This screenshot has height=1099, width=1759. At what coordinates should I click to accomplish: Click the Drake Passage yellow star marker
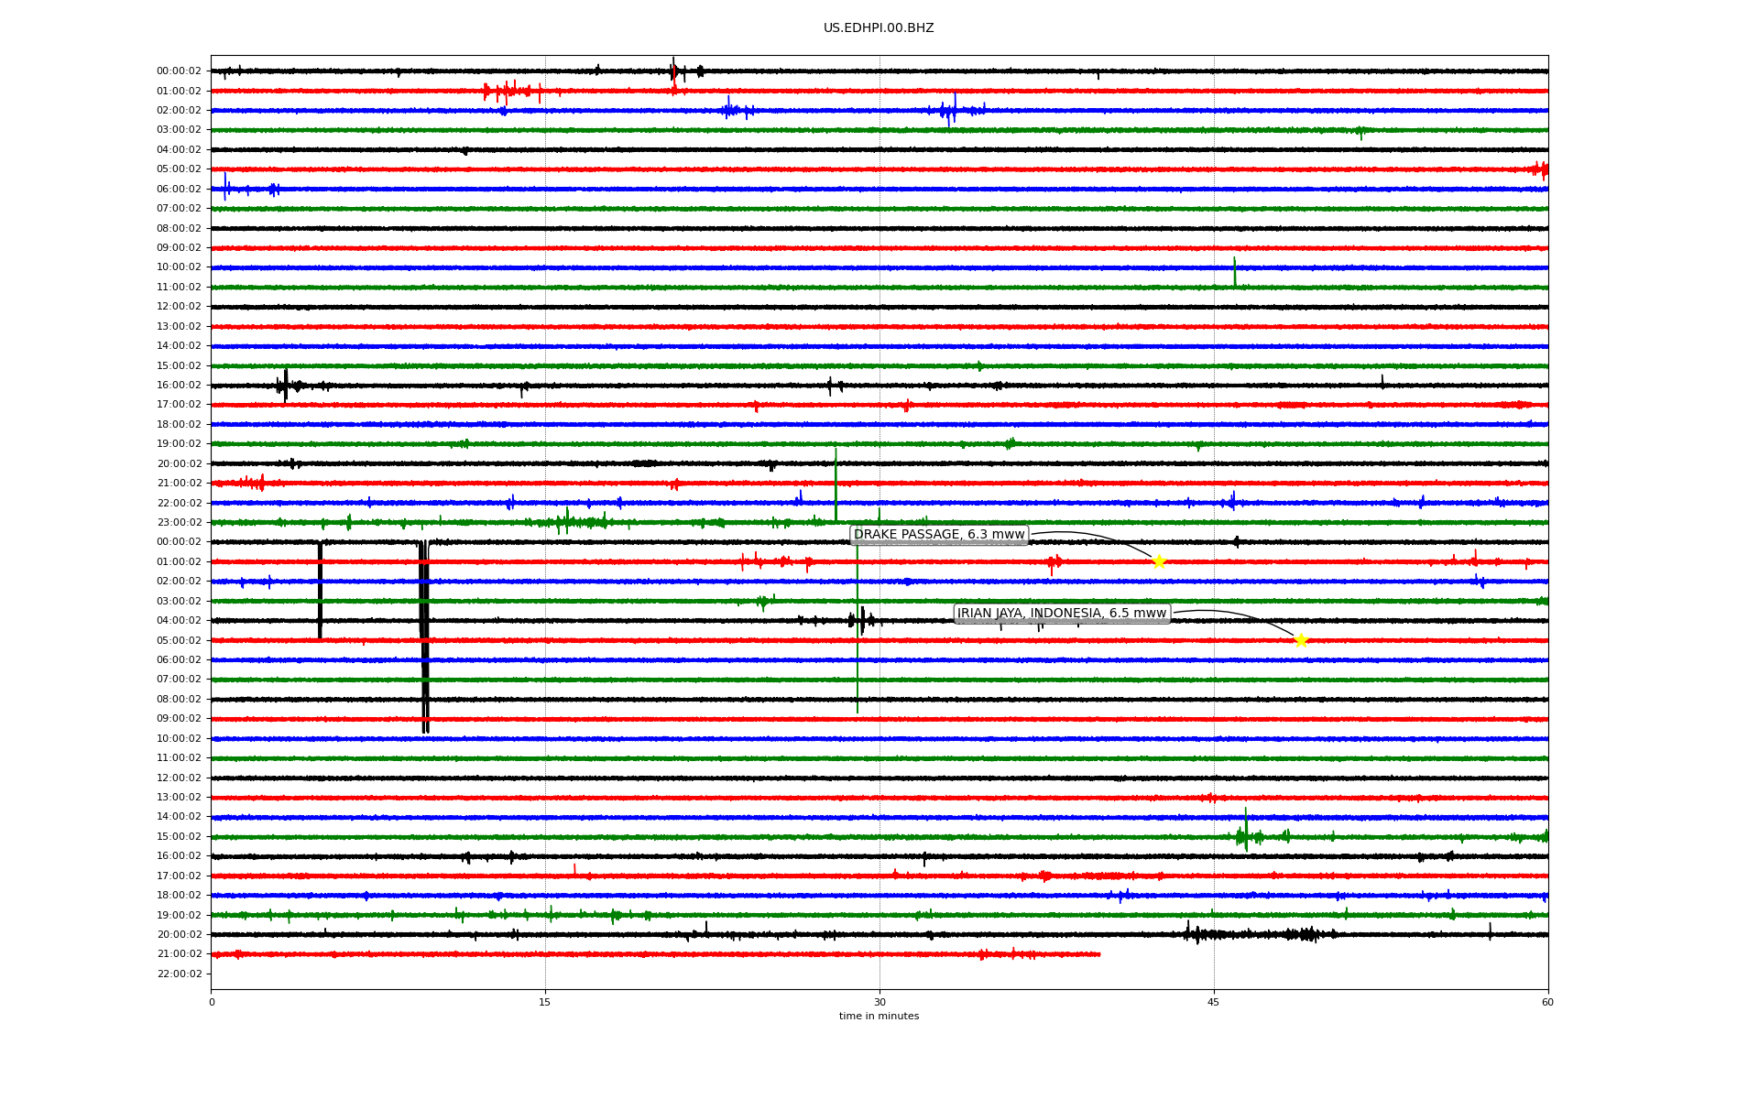pos(1159,561)
